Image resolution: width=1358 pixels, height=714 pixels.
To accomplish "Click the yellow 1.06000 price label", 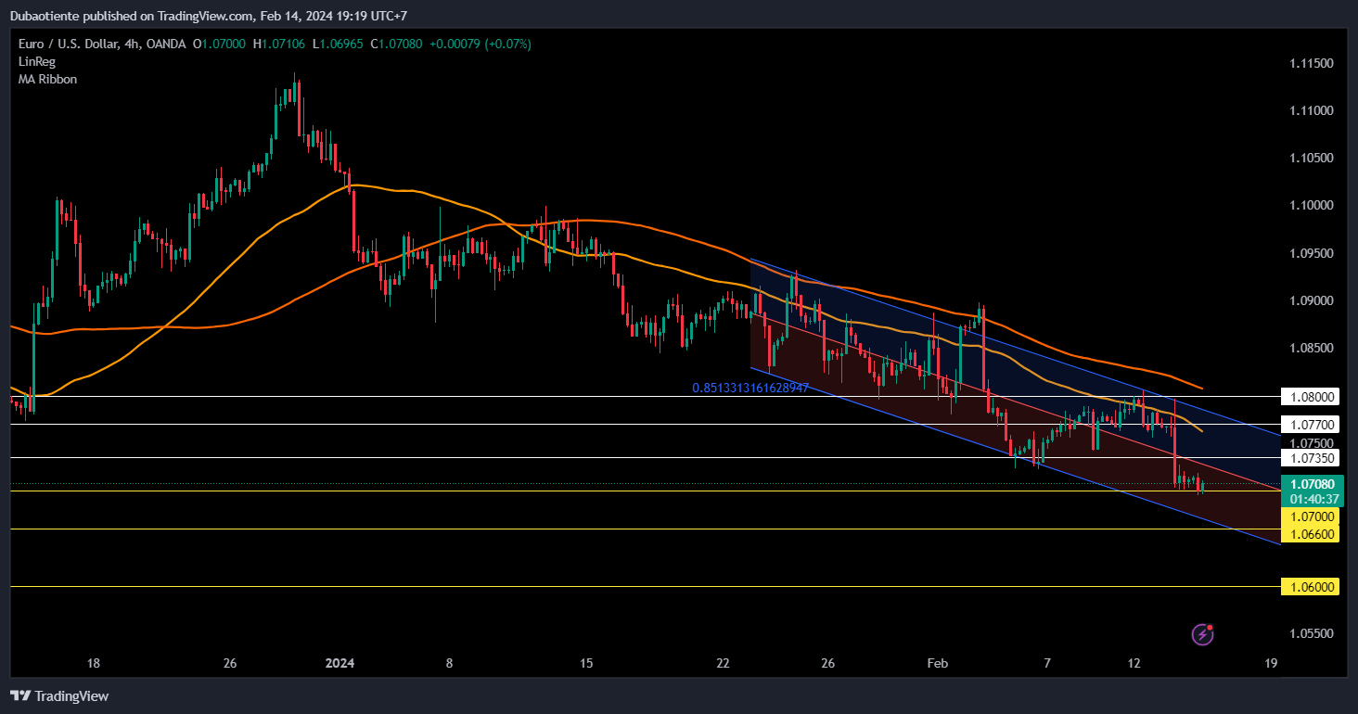I will point(1311,587).
